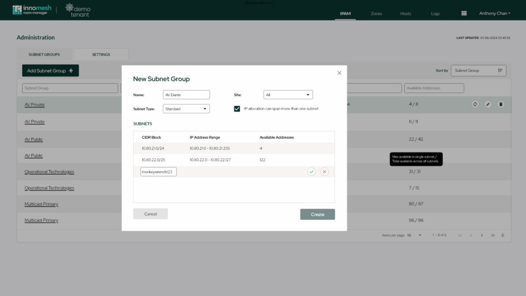Go to next page using pagination arrow
Image resolution: width=526 pixels, height=296 pixels.
pyautogui.click(x=482, y=235)
